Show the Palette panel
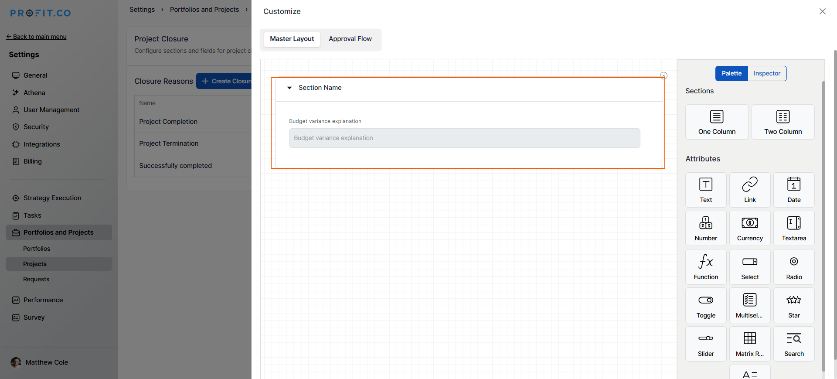The height and width of the screenshot is (379, 837). (x=732, y=73)
